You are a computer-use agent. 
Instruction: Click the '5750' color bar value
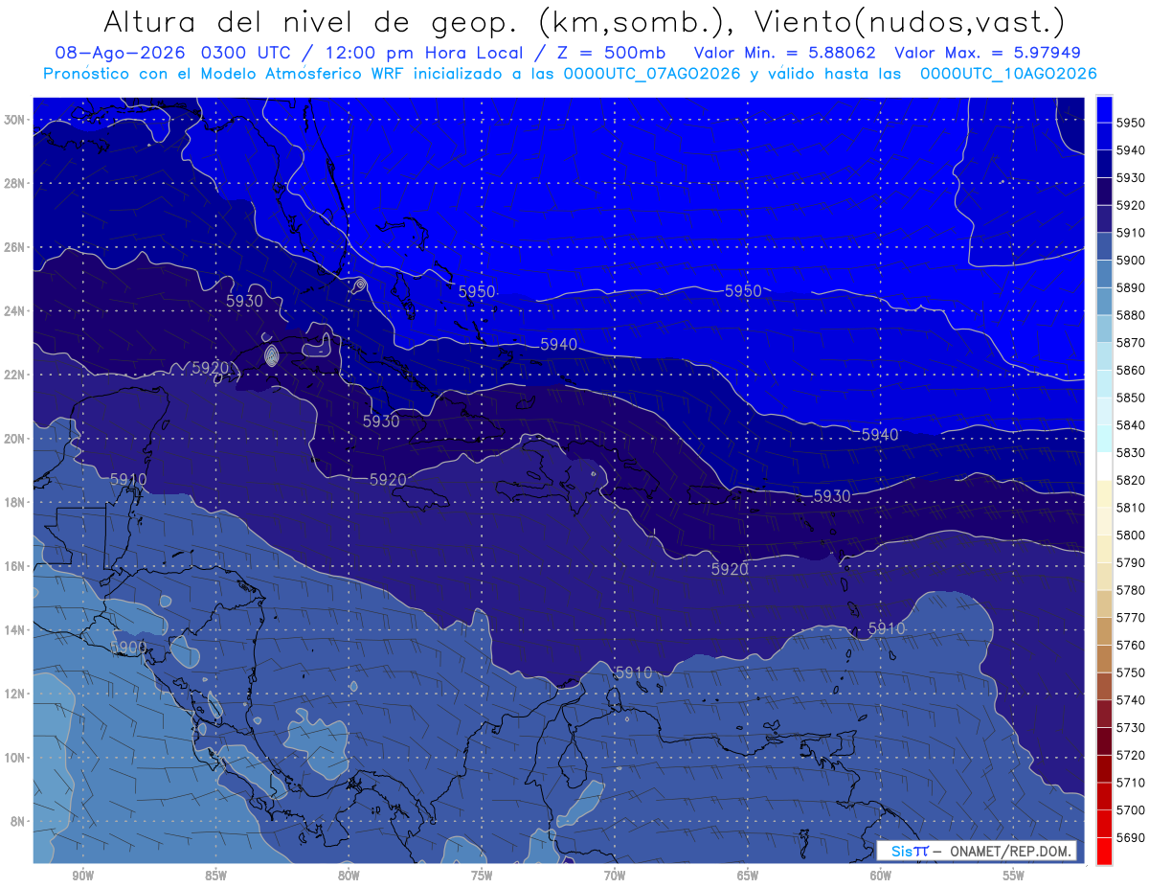pos(1133,672)
